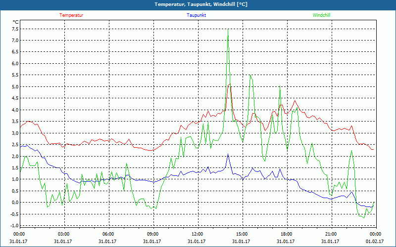Viewport: 396px width, 247px height.
Task: Click the 4,5 y-axis label
Action: click(15, 98)
